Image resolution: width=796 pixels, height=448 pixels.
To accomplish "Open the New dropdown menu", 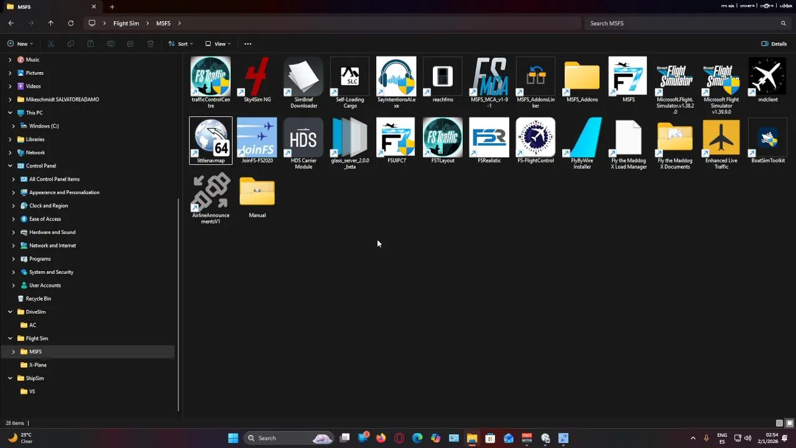I will click(x=20, y=44).
